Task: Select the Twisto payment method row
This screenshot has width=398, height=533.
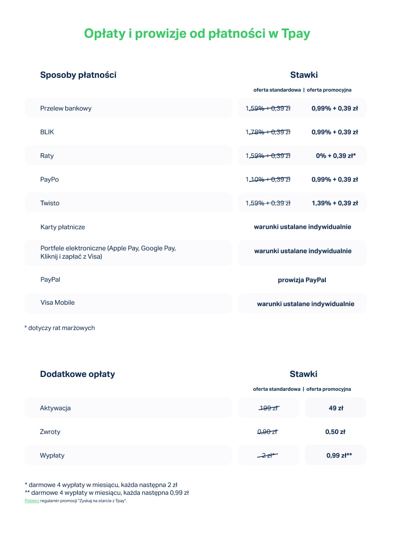Action: pos(128,203)
